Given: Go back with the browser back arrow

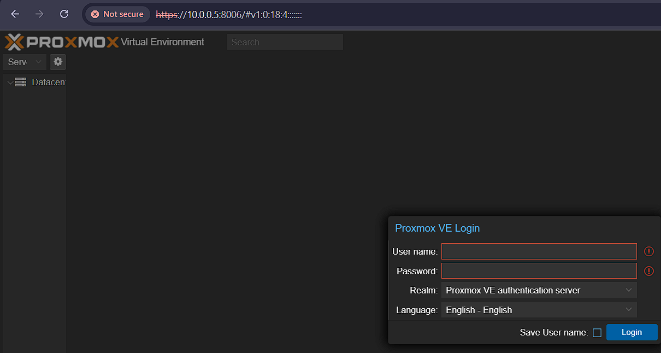Looking at the screenshot, I should click(15, 14).
